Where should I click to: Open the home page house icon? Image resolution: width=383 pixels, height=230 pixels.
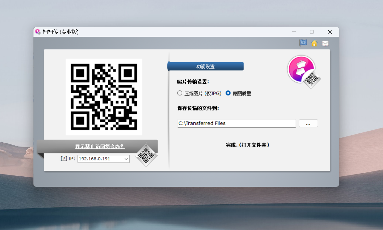[314, 43]
